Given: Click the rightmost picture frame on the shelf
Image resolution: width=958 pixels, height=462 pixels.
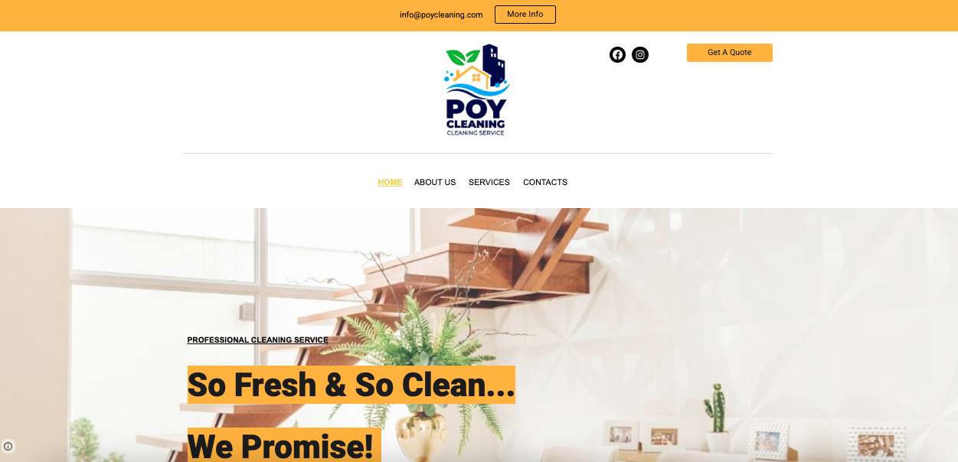Looking at the screenshot, I should (876, 444).
